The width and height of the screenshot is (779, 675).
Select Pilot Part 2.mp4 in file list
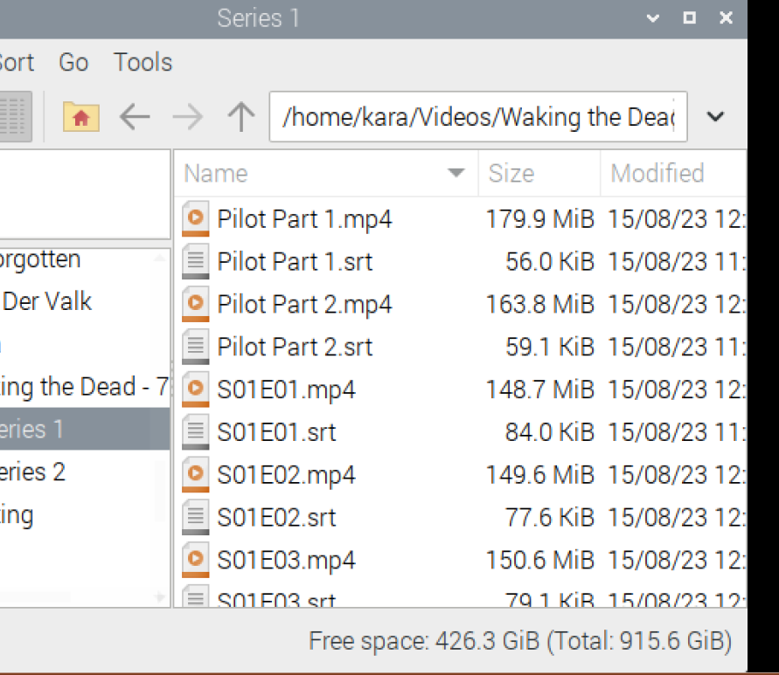coord(304,304)
